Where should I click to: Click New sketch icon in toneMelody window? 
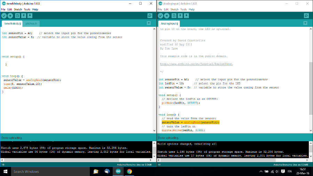click(17, 16)
